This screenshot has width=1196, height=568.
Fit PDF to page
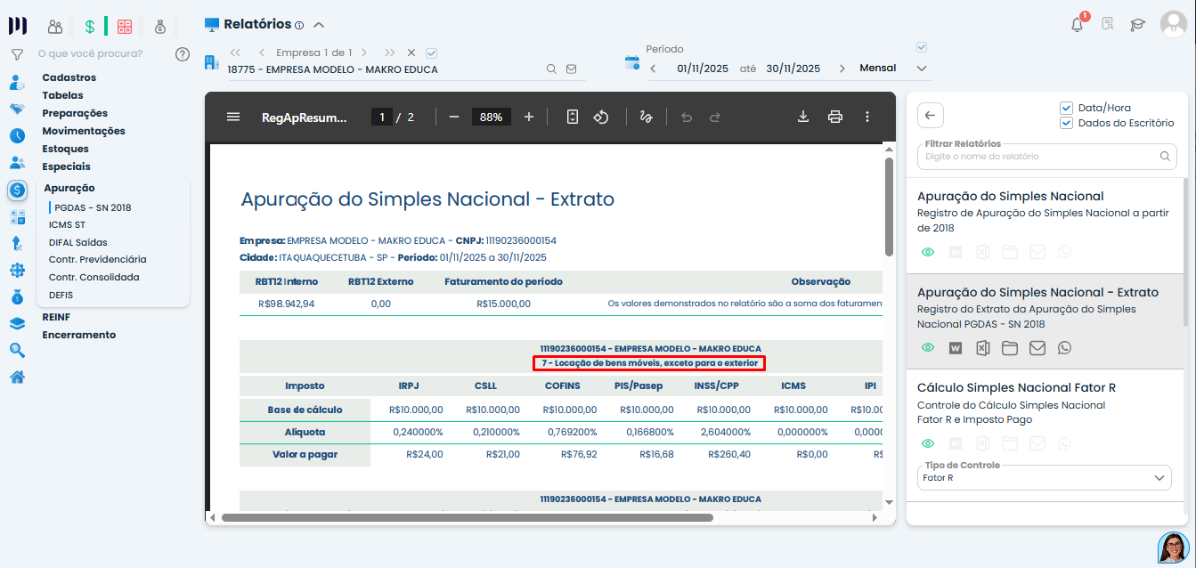point(573,117)
